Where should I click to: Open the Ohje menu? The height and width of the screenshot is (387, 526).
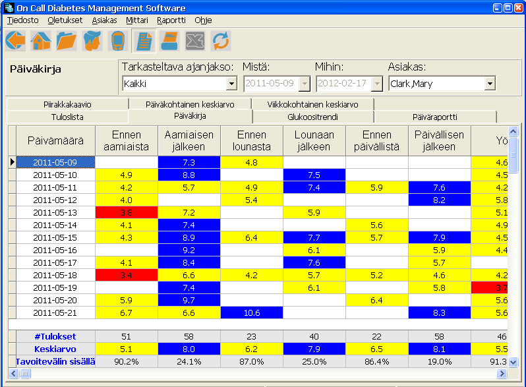tap(203, 20)
